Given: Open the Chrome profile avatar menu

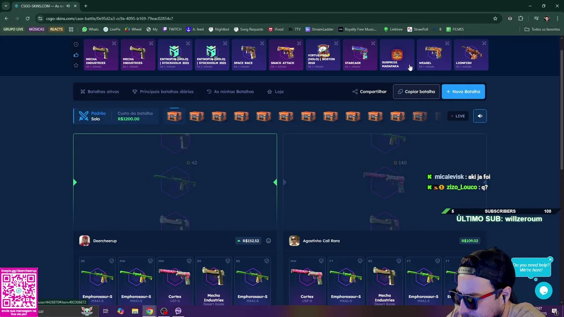Looking at the screenshot, I should pos(547,18).
